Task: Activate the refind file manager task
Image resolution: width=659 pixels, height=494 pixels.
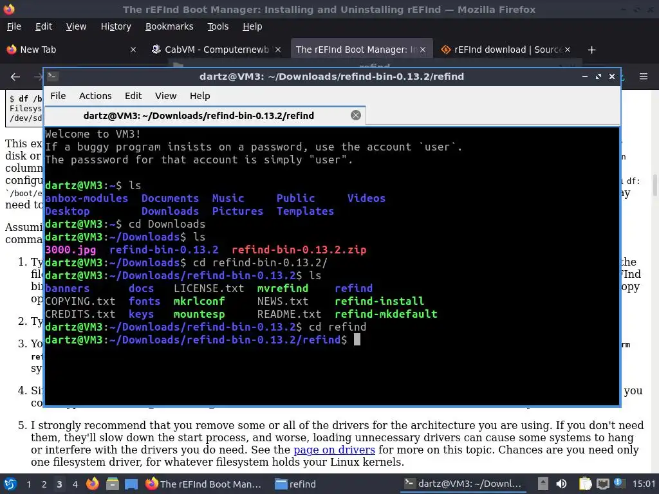Action: click(295, 484)
